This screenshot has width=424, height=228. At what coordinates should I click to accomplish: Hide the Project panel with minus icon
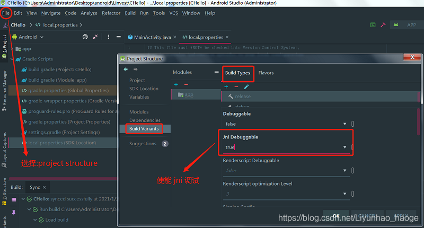(118, 37)
